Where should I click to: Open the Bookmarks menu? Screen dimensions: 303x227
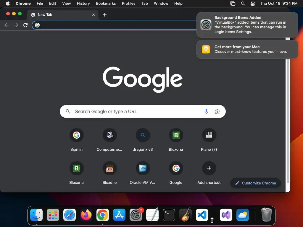(106, 4)
